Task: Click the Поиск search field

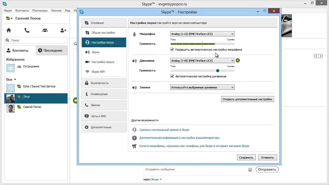Action: tap(36, 40)
